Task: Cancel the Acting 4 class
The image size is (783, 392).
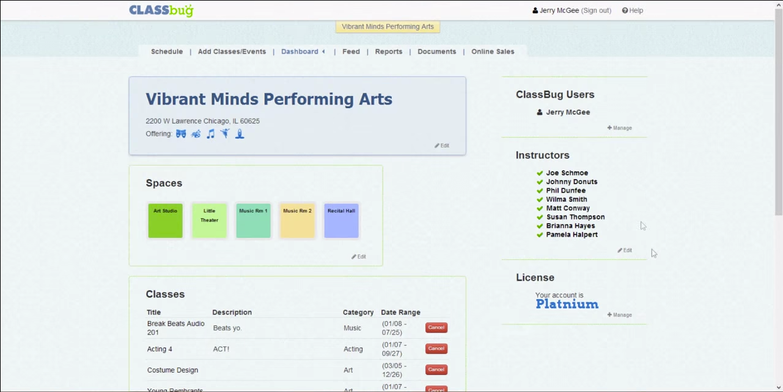Action: [x=436, y=349]
